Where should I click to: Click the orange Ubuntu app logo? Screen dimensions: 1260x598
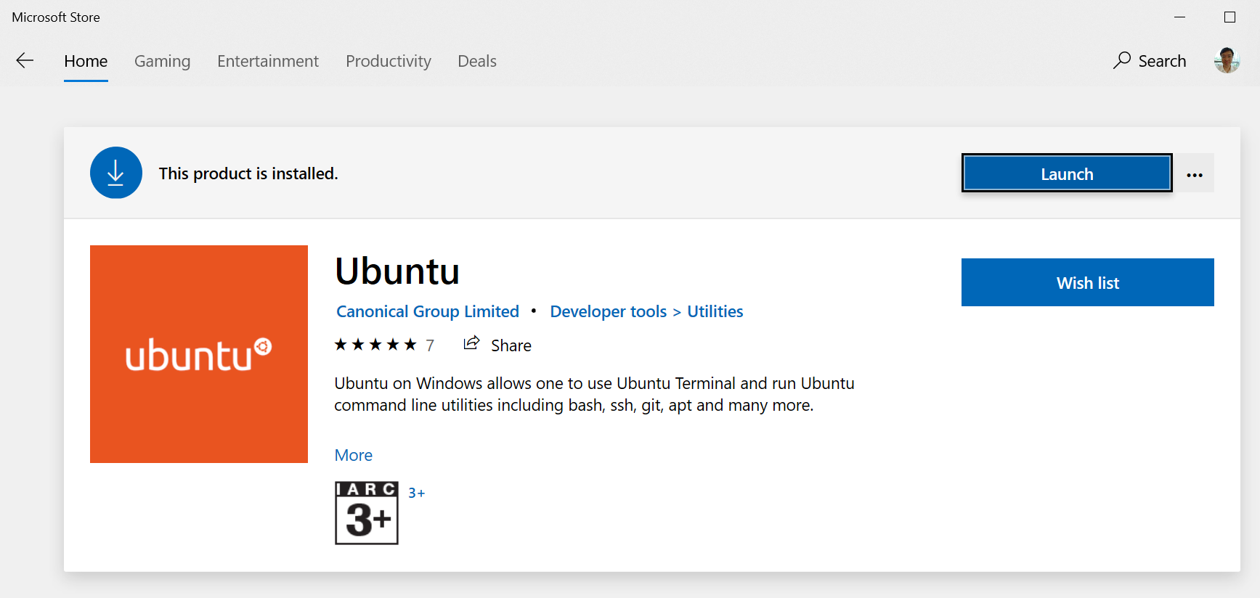click(x=199, y=354)
